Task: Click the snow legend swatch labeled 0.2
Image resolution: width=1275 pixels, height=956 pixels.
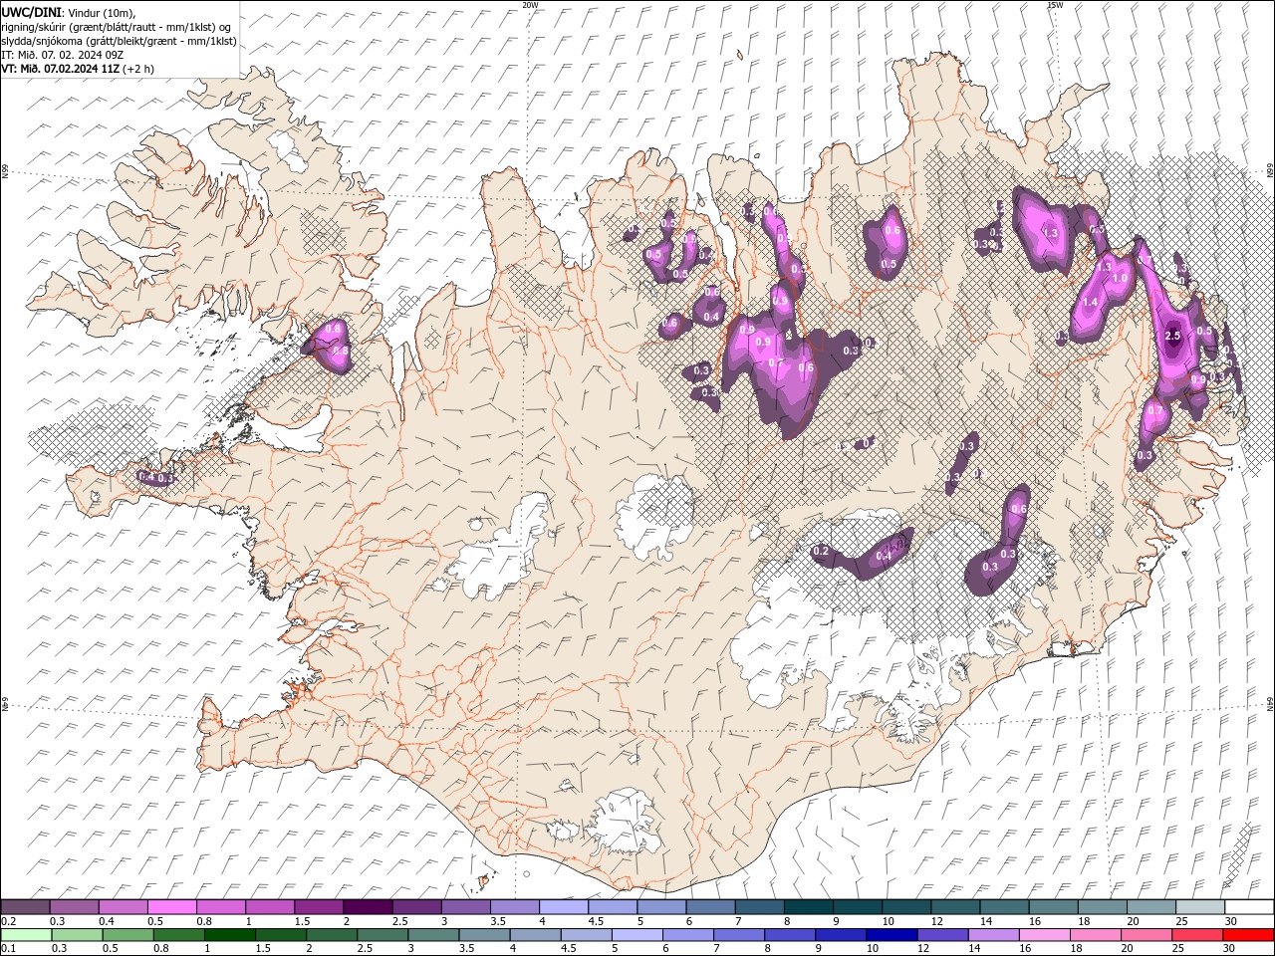Action: tap(25, 907)
